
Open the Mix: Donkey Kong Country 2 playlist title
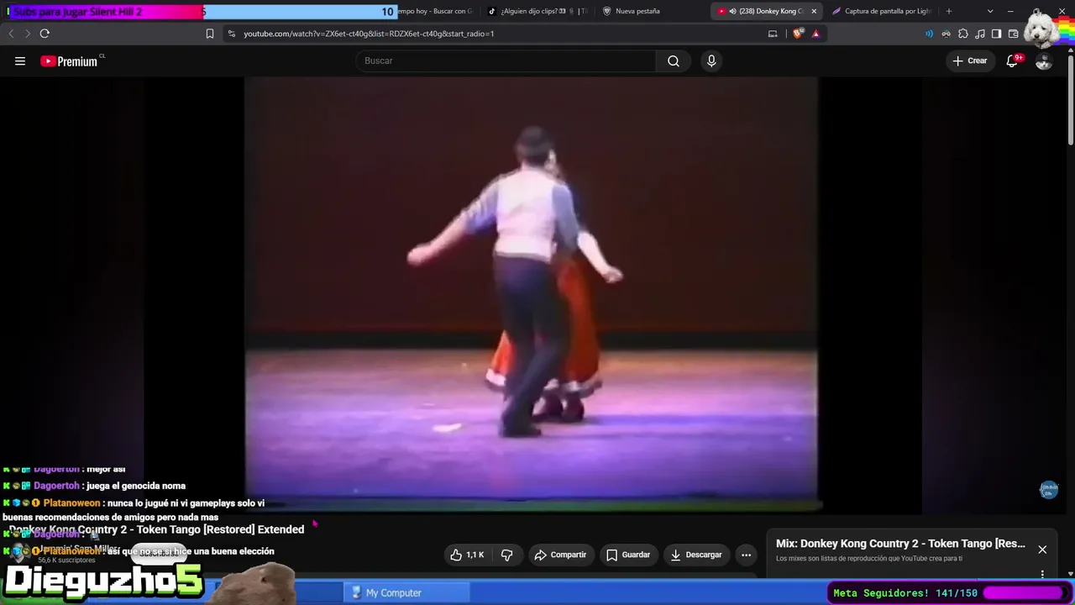pyautogui.click(x=900, y=544)
